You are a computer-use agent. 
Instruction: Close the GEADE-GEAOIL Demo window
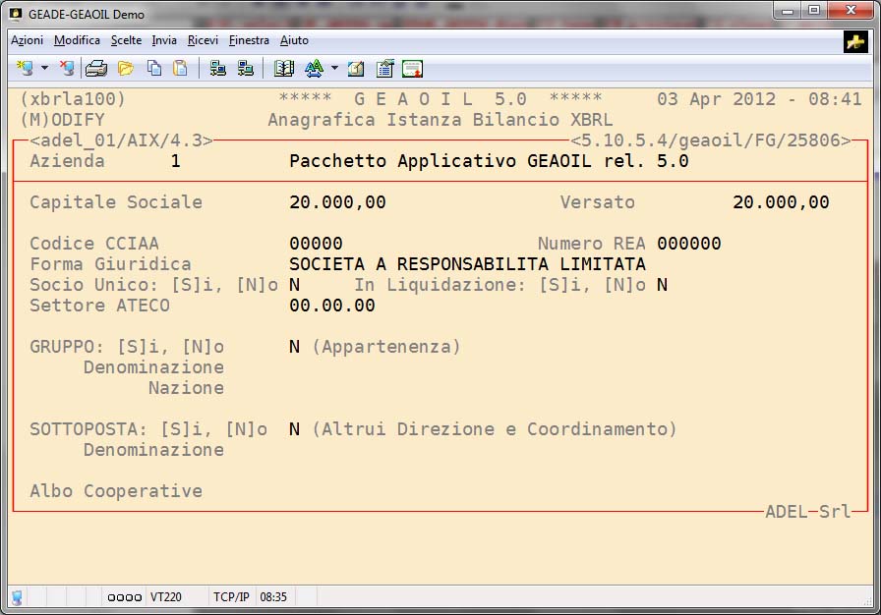click(x=851, y=11)
